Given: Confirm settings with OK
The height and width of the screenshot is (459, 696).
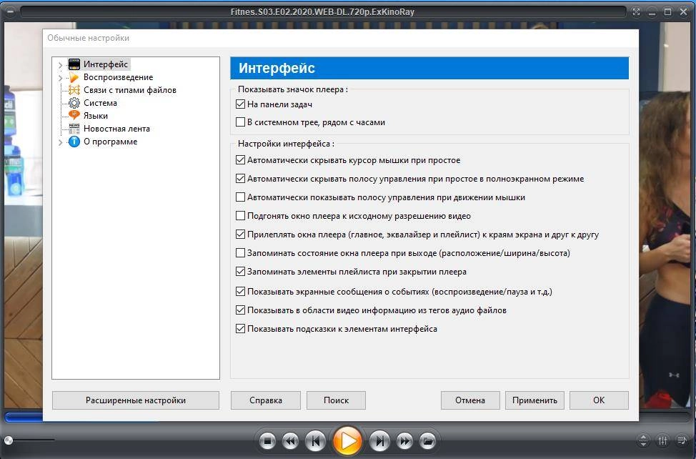Looking at the screenshot, I should [x=599, y=400].
